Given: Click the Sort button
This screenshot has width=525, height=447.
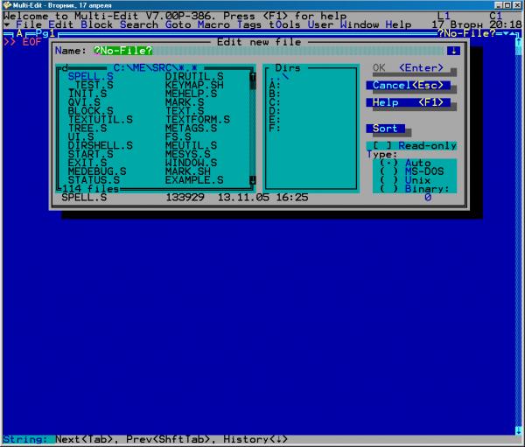Looking at the screenshot, I should [x=385, y=129].
